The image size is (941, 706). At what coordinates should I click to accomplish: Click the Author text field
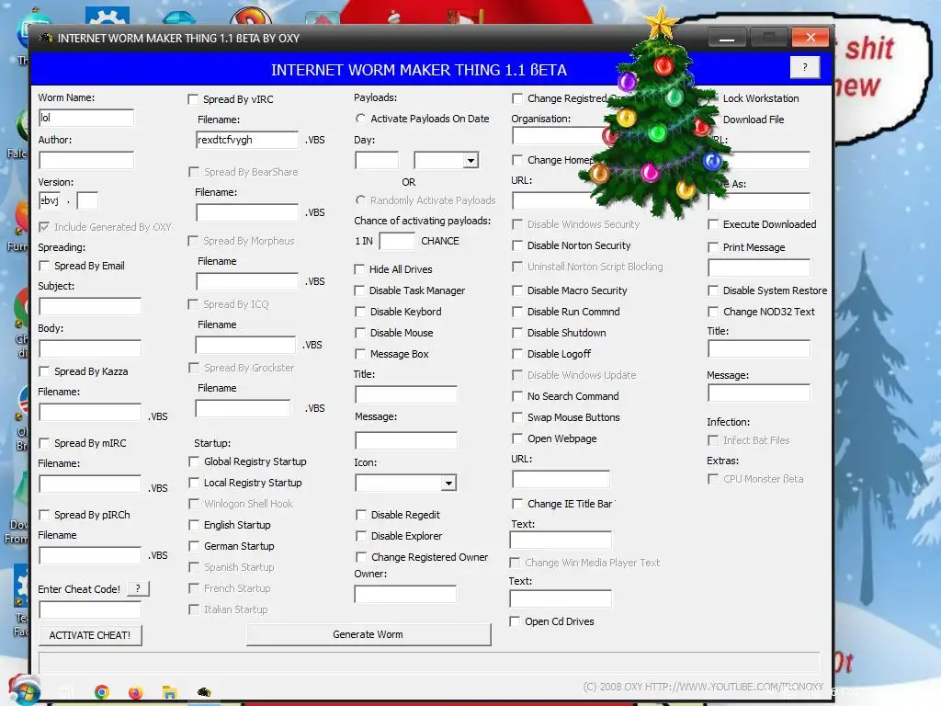[x=86, y=160]
